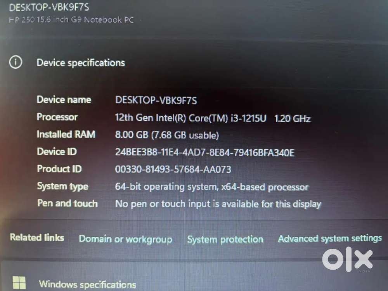
Task: Click the Pen and touch value text
Action: 218,204
